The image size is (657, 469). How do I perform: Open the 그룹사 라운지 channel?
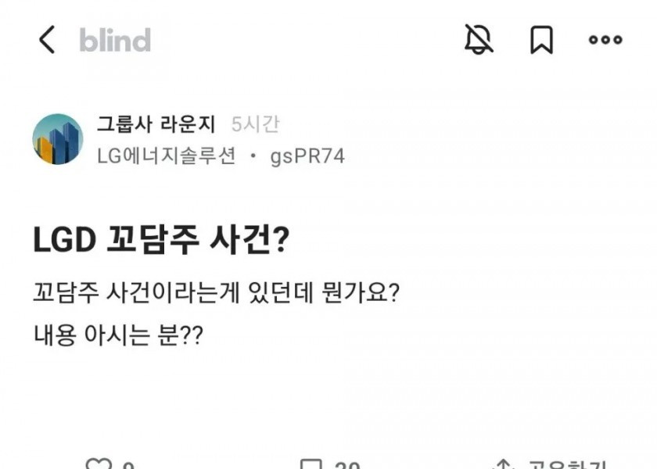156,124
